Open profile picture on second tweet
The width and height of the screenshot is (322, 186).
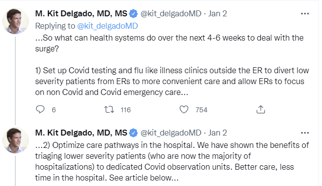pyautogui.click(x=16, y=140)
